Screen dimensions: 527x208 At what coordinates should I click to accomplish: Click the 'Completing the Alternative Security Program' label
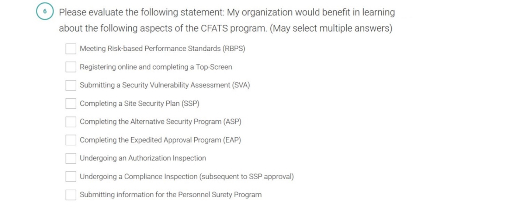tap(160, 121)
